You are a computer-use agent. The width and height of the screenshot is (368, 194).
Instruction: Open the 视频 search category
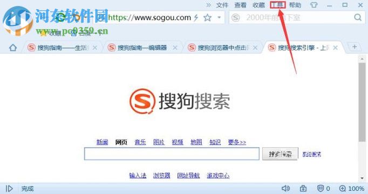[178, 142]
